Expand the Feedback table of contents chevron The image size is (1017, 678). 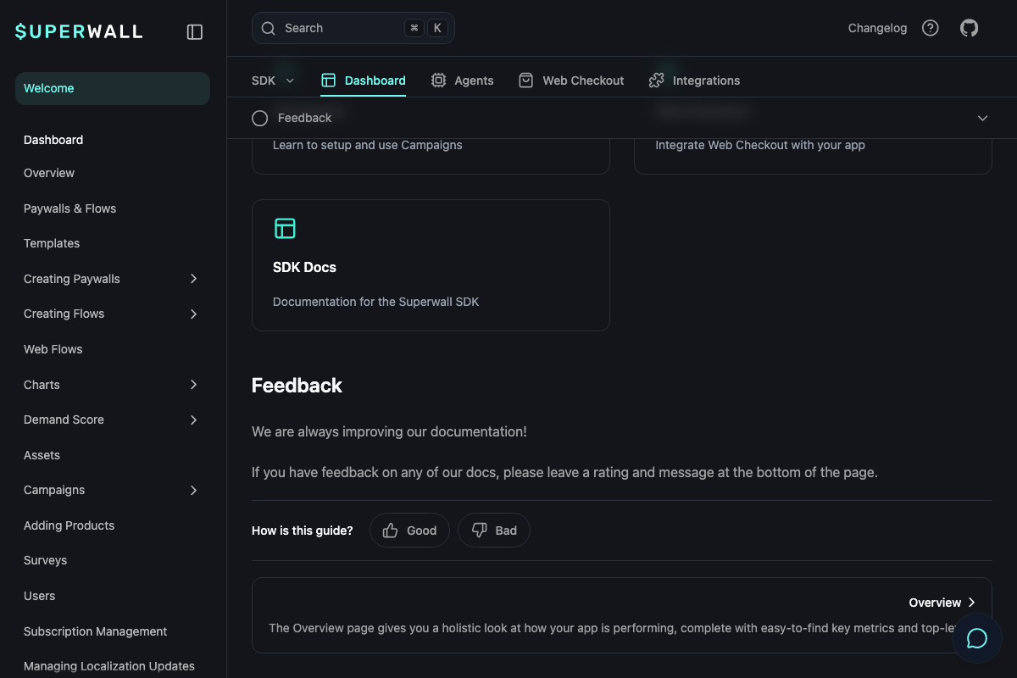982,118
